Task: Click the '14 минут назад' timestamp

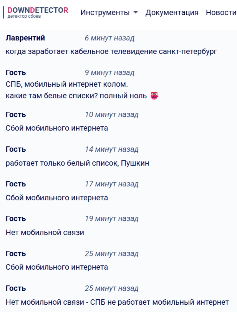Action: tap(111, 149)
